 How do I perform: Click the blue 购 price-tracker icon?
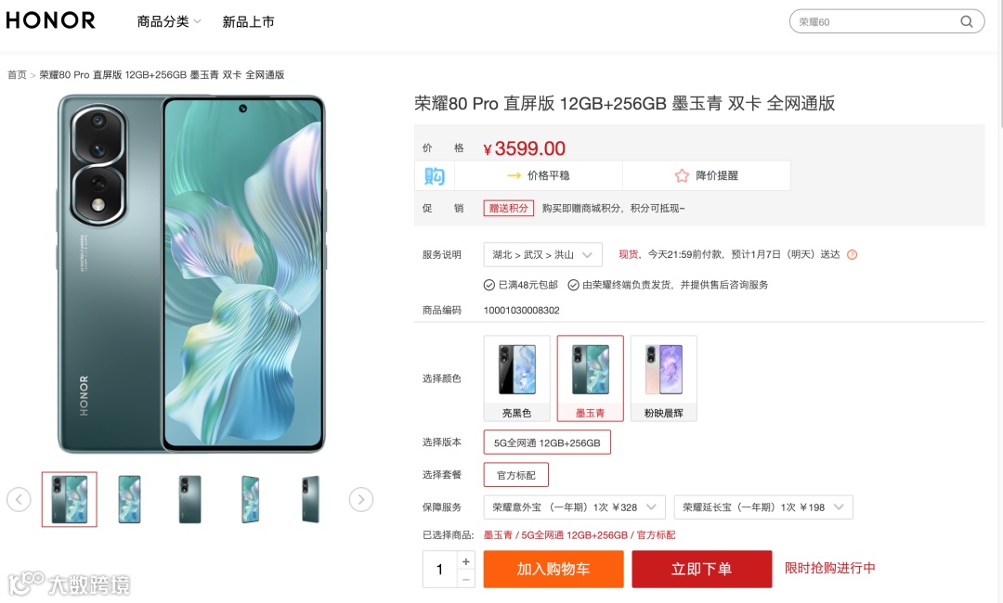[x=435, y=175]
